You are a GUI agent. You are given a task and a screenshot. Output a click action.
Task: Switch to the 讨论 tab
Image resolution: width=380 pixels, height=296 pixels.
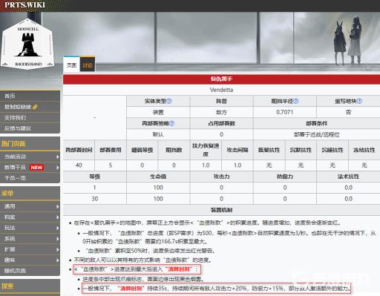(88, 65)
